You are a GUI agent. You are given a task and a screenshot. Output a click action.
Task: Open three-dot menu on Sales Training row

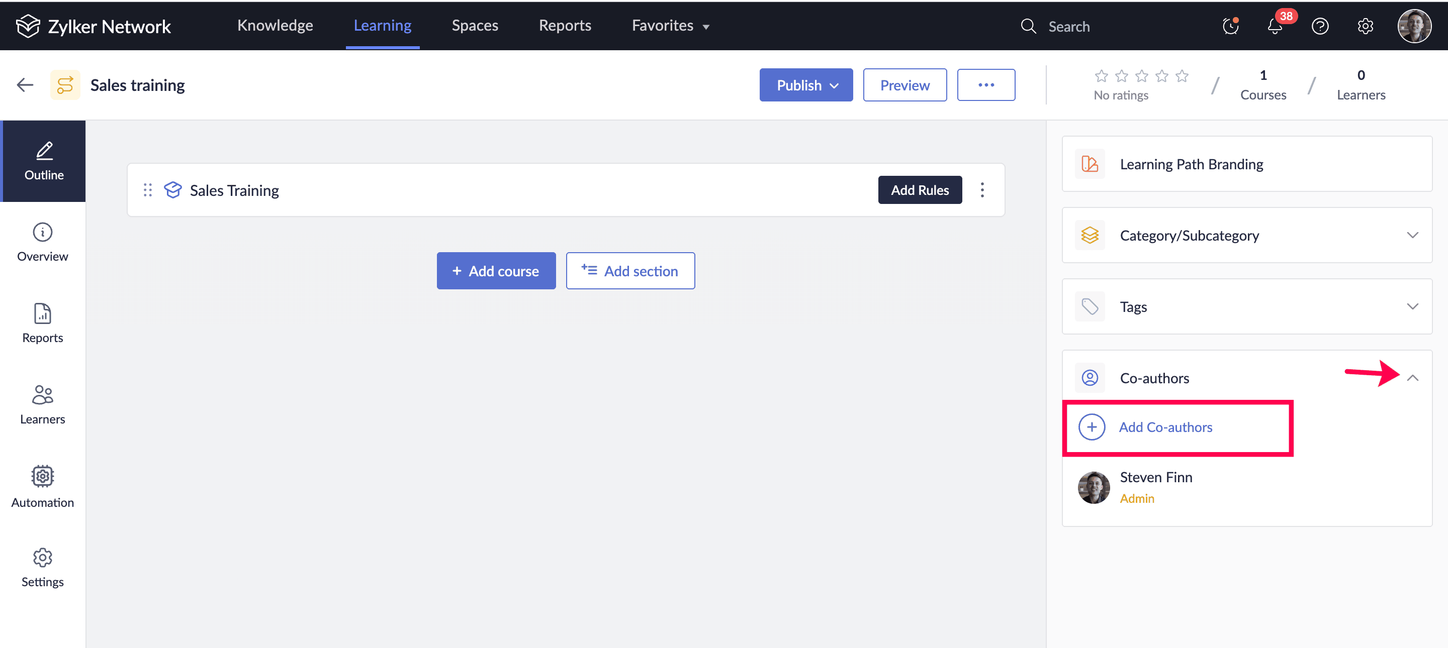pyautogui.click(x=982, y=190)
